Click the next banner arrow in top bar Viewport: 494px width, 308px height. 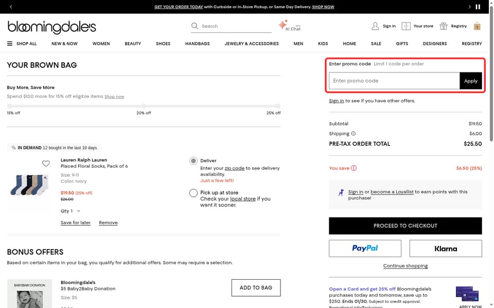[469, 7]
